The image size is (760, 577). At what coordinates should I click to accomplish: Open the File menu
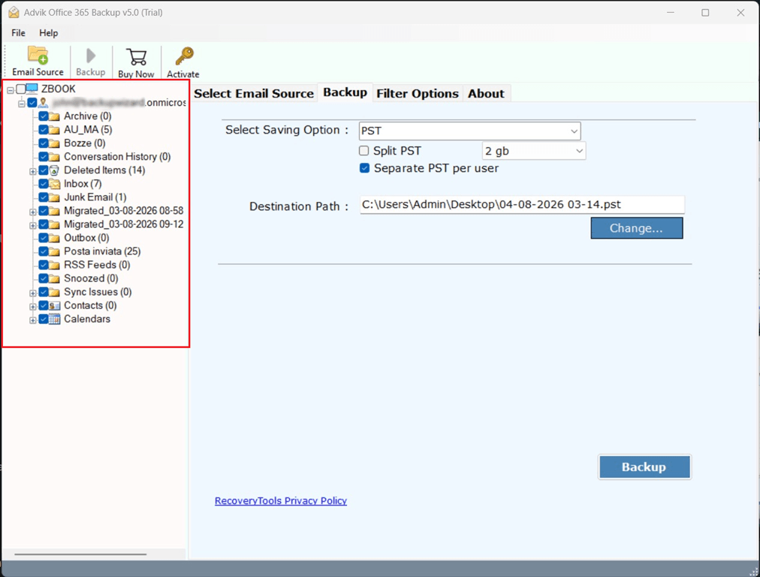point(19,33)
